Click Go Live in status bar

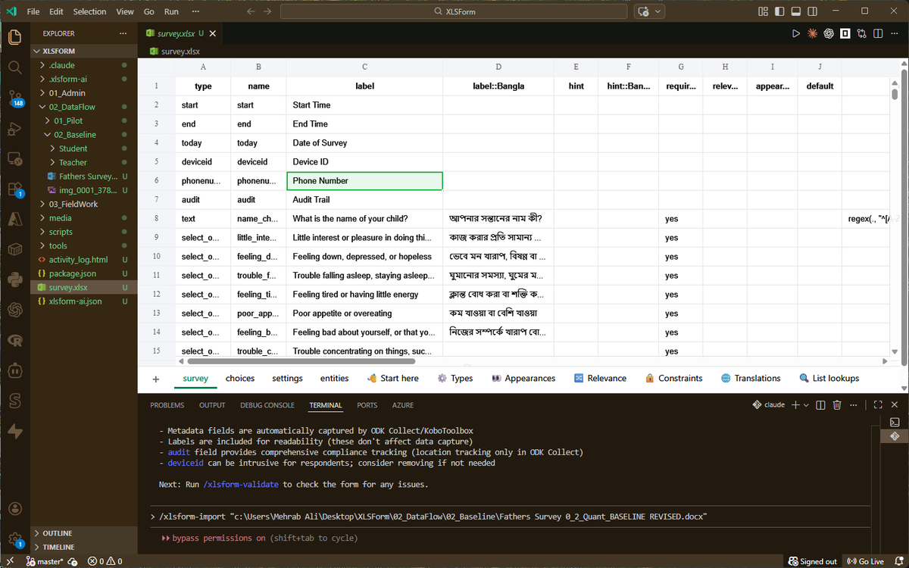(865, 561)
